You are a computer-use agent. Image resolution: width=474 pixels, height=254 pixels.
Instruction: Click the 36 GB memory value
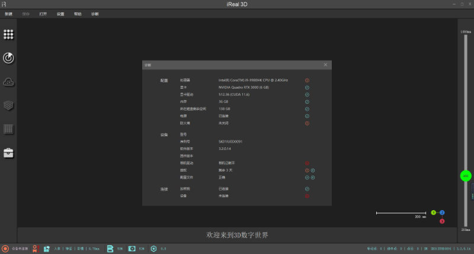tap(223, 102)
